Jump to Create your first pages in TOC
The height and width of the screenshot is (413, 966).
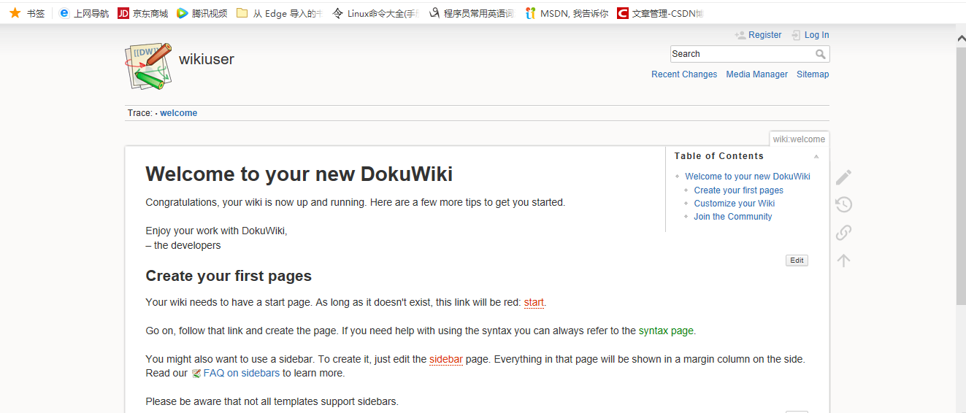(738, 190)
